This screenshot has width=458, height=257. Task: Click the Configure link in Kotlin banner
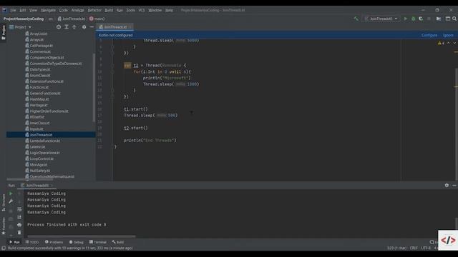point(429,35)
